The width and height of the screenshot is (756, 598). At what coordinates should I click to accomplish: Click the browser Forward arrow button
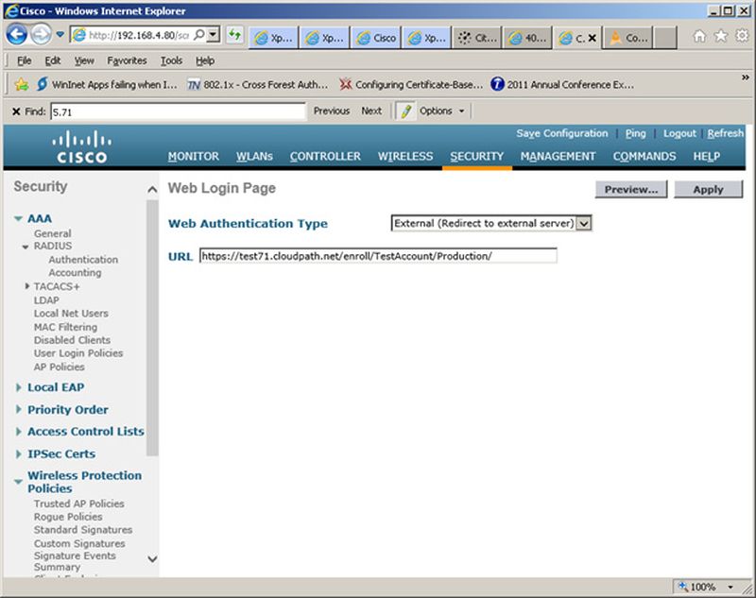[x=41, y=35]
